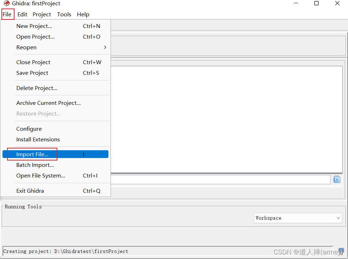Expand the Reopen submenu
Viewport: 348px width, 259px height.
coord(56,47)
